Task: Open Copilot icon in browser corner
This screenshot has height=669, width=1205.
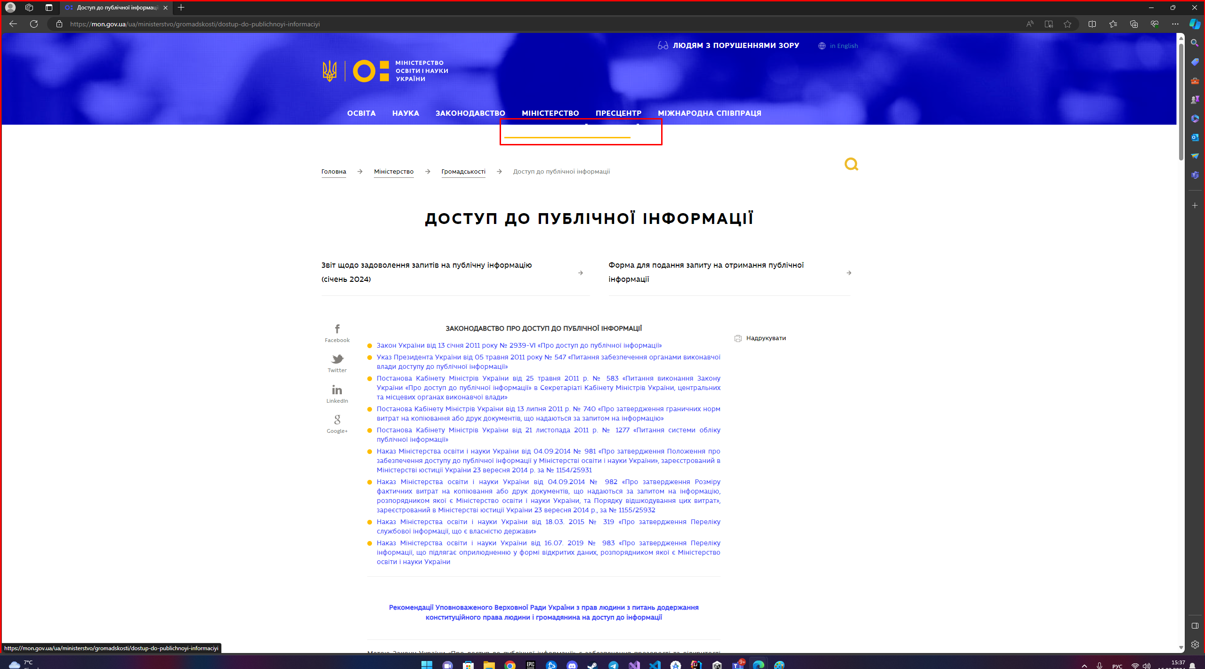Action: coord(1195,24)
